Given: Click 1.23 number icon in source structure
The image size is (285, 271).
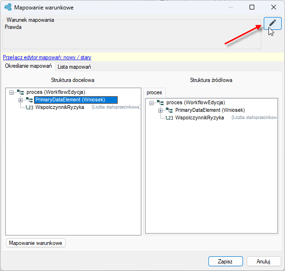Looking at the screenshot, I should (x=169, y=118).
